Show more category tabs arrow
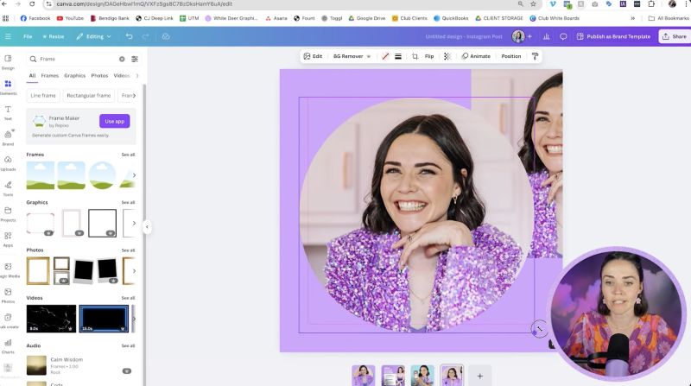Image resolution: width=691 pixels, height=386 pixels. point(137,76)
